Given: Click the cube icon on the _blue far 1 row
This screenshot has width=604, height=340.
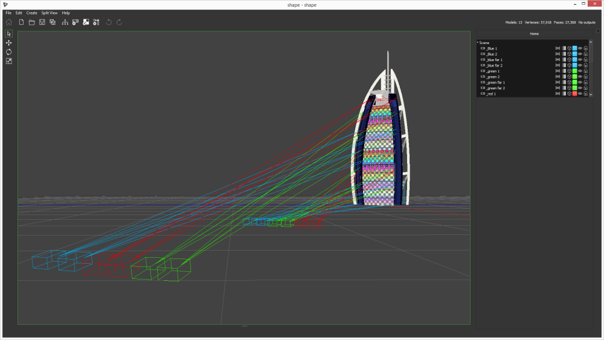Looking at the screenshot, I should pos(570,60).
